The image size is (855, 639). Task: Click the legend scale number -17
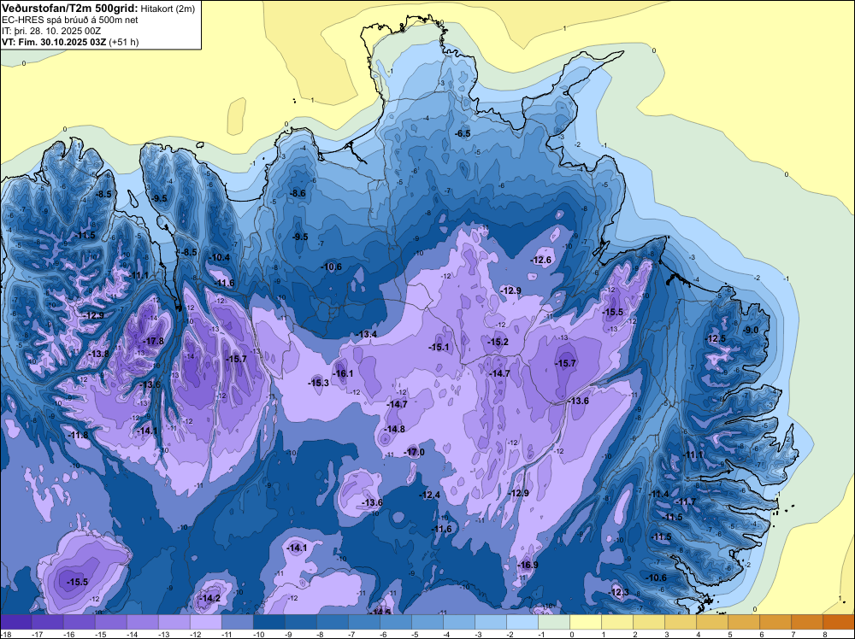click(37, 634)
